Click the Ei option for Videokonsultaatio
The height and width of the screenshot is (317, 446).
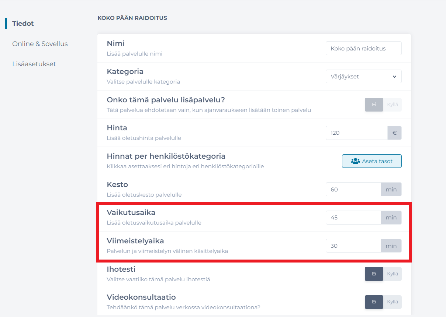(374, 302)
